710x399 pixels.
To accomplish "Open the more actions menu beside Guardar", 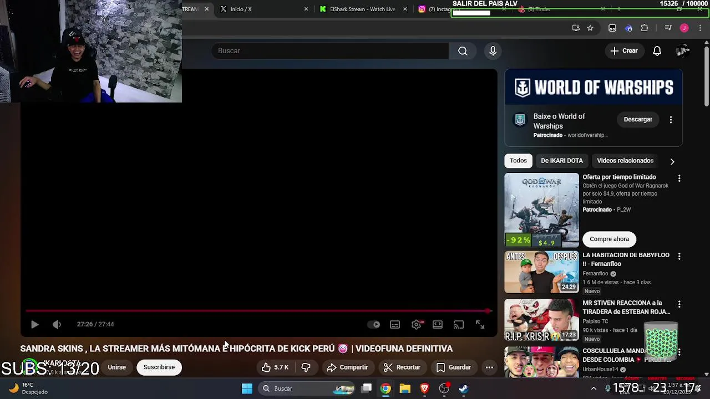I will [x=489, y=367].
